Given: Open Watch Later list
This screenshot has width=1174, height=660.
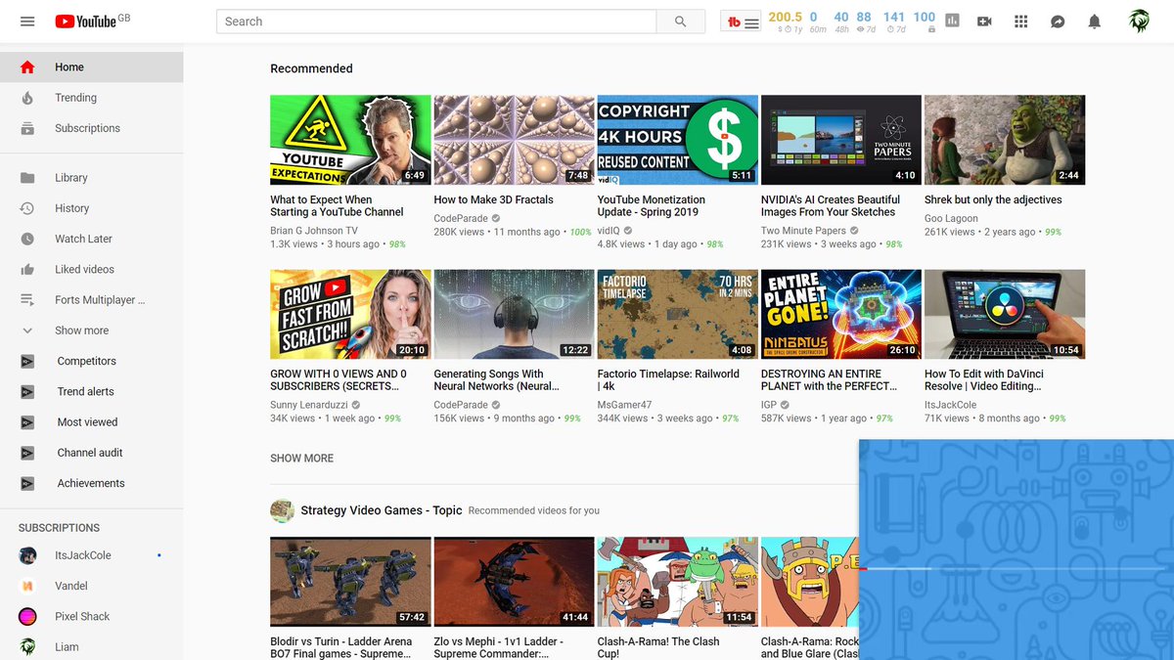Looking at the screenshot, I should 92,239.
